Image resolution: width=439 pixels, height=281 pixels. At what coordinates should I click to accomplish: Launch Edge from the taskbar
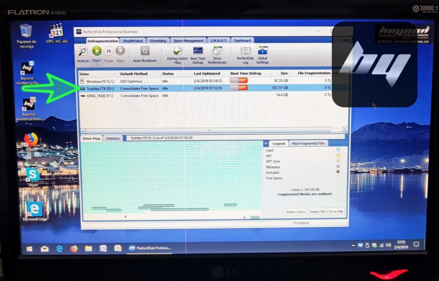pos(59,249)
